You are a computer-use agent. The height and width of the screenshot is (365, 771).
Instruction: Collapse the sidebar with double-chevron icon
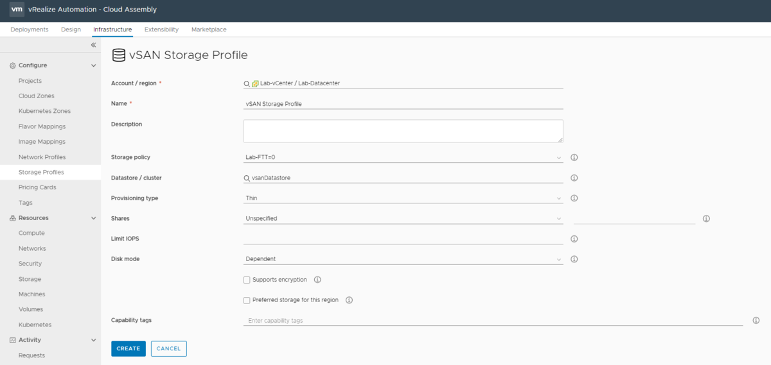pos(93,46)
